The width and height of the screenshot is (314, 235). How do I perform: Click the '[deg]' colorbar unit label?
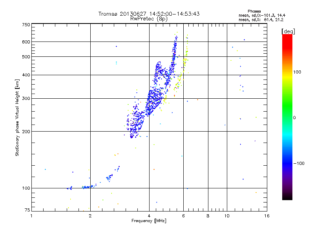click(288, 31)
